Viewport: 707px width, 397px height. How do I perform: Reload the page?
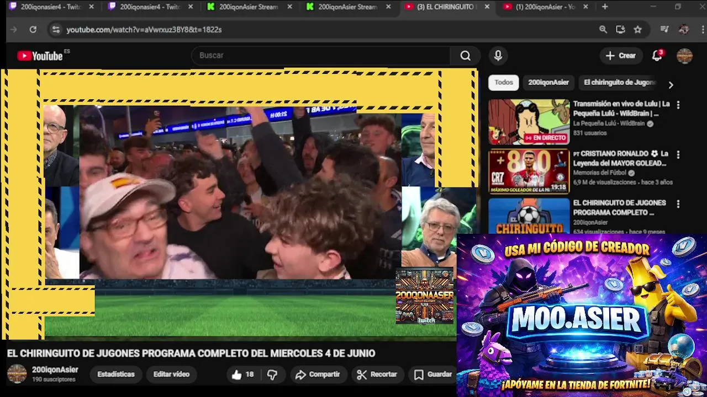(33, 30)
